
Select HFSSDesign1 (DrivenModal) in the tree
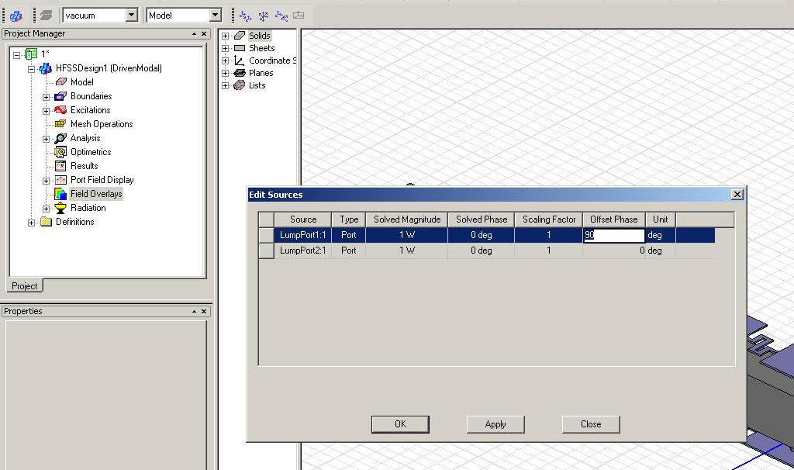click(x=109, y=68)
